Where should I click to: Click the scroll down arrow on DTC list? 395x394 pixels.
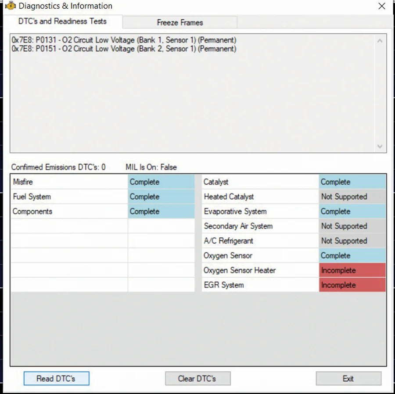pyautogui.click(x=380, y=147)
